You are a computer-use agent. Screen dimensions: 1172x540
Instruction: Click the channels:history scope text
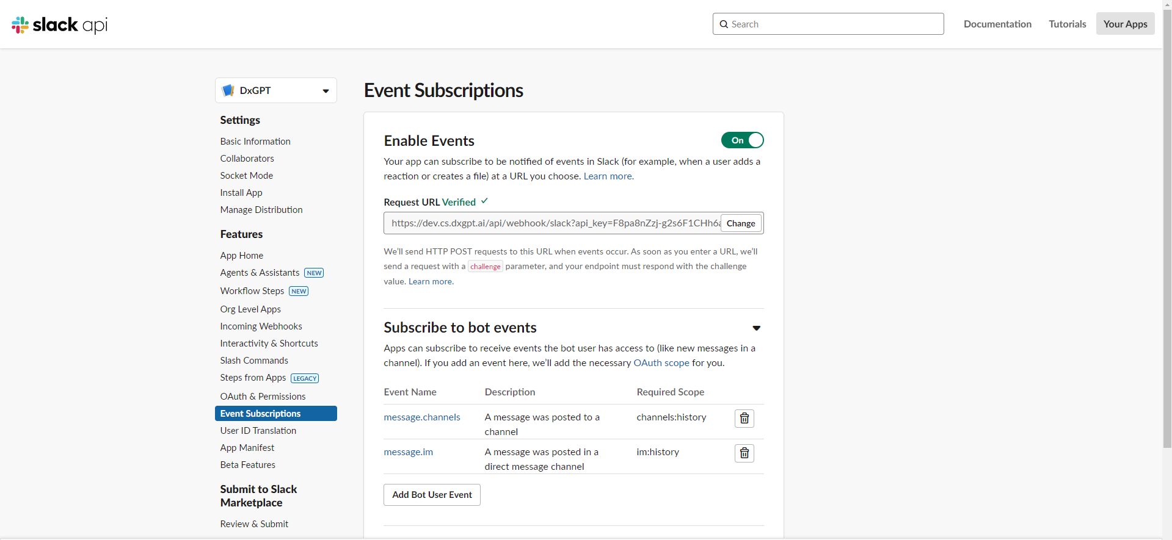coord(671,417)
